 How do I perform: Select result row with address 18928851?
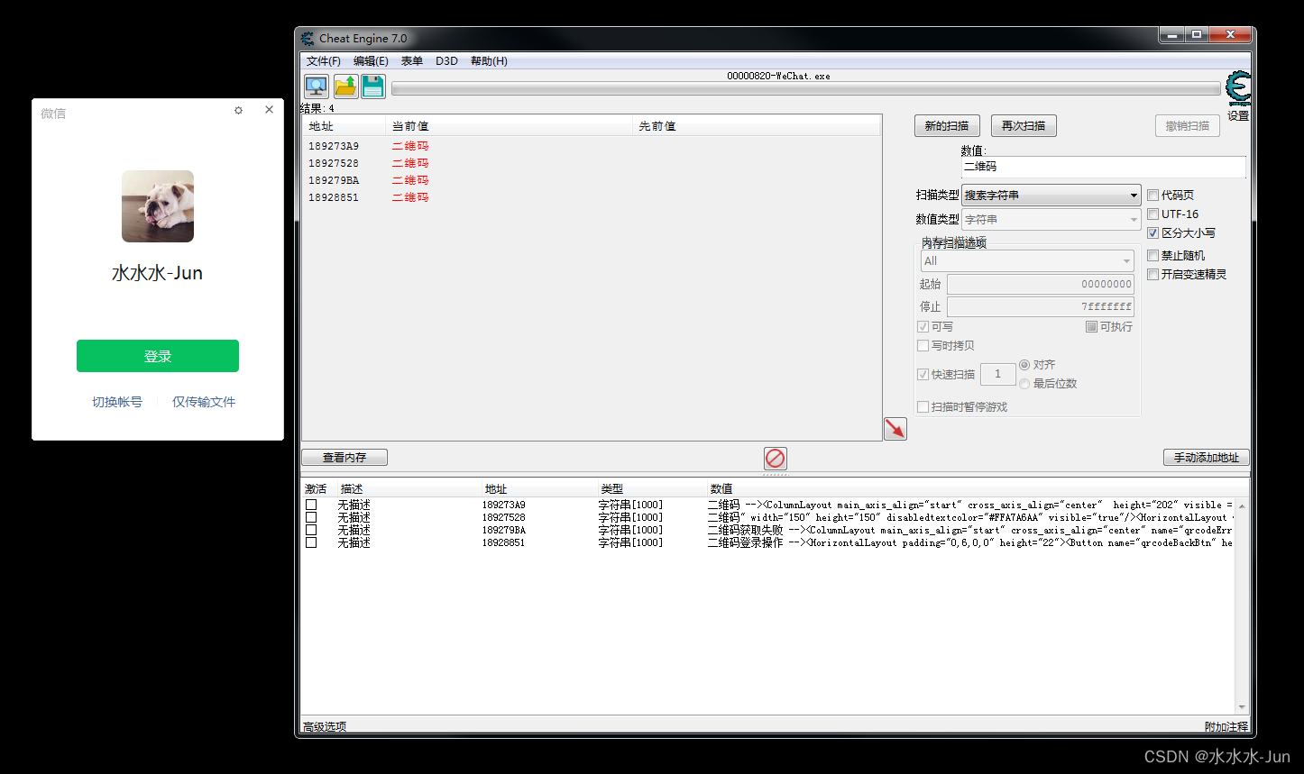[591, 197]
